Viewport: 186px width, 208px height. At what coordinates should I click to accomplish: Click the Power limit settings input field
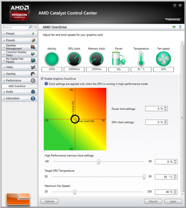[156, 109]
